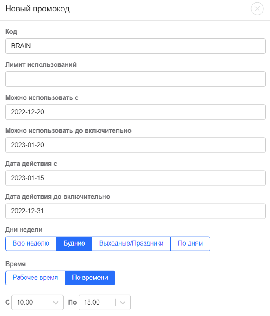Close the new promo code dialog
Viewport: 270px width, 316px height.
(x=257, y=9)
